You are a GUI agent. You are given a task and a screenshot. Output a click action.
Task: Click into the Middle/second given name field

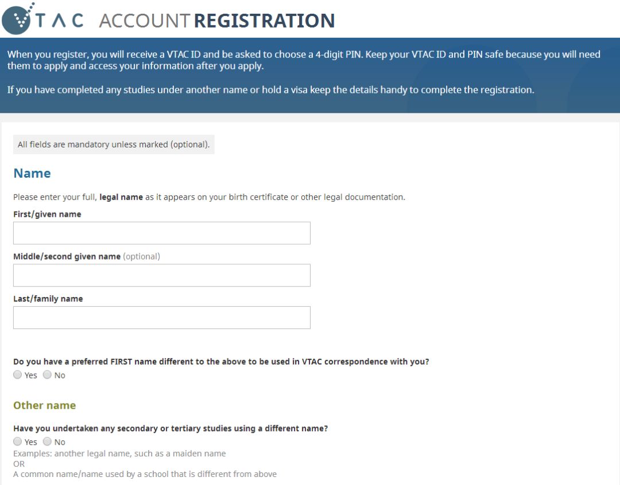pyautogui.click(x=161, y=275)
